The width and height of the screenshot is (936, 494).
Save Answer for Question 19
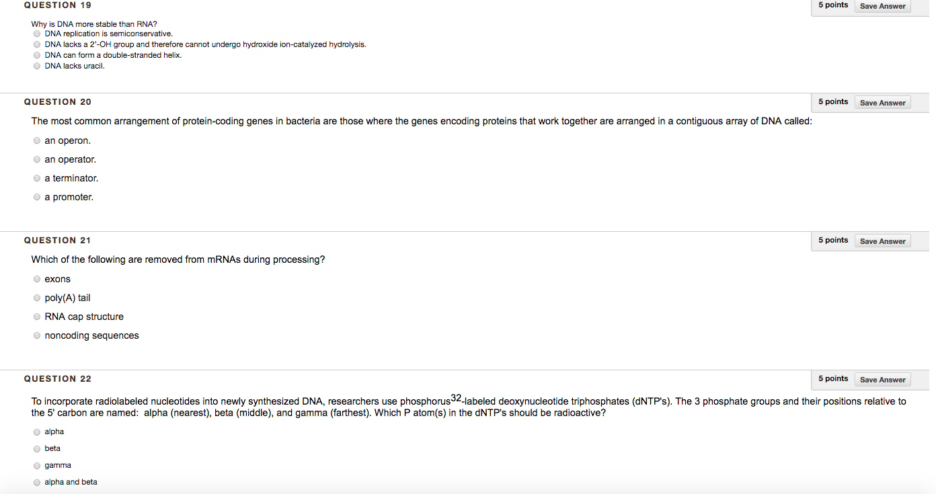coord(882,6)
